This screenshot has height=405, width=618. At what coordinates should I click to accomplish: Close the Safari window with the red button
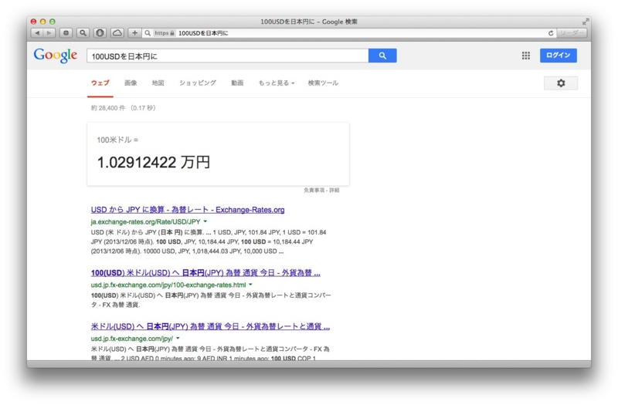[33, 22]
